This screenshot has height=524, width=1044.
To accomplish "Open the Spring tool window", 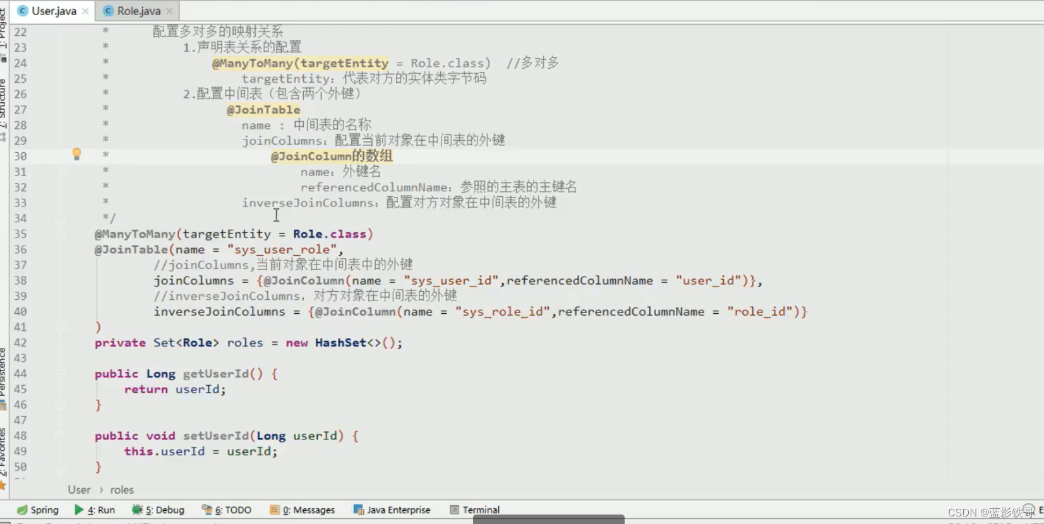I will 37,509.
